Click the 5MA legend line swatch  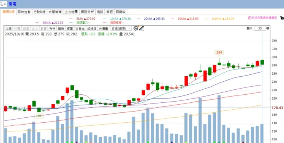point(71,19)
